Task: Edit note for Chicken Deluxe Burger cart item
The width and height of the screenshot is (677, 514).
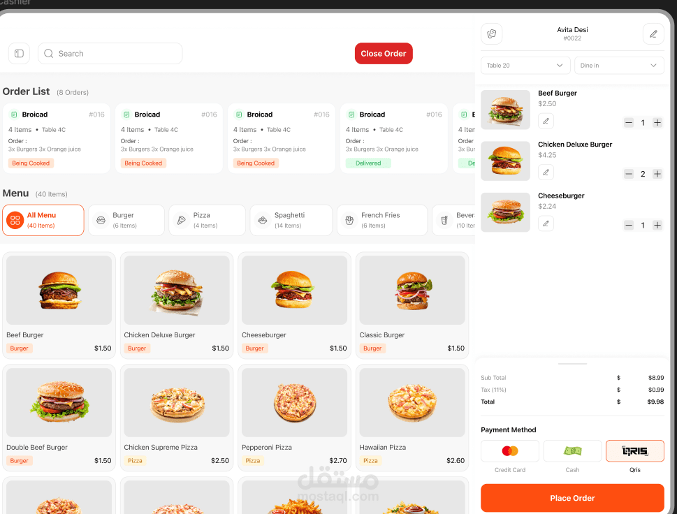Action: 546,172
